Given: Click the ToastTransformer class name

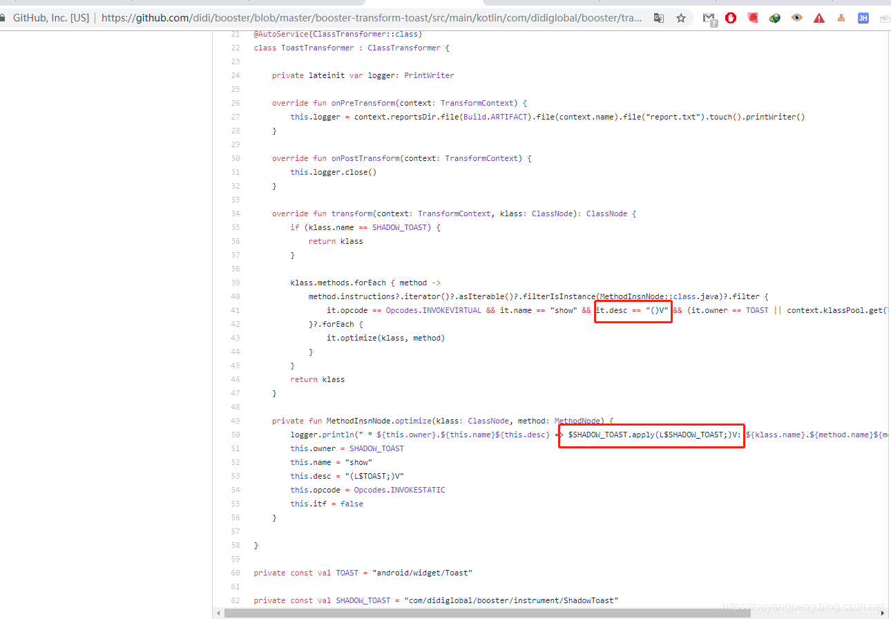Looking at the screenshot, I should pyautogui.click(x=317, y=48).
